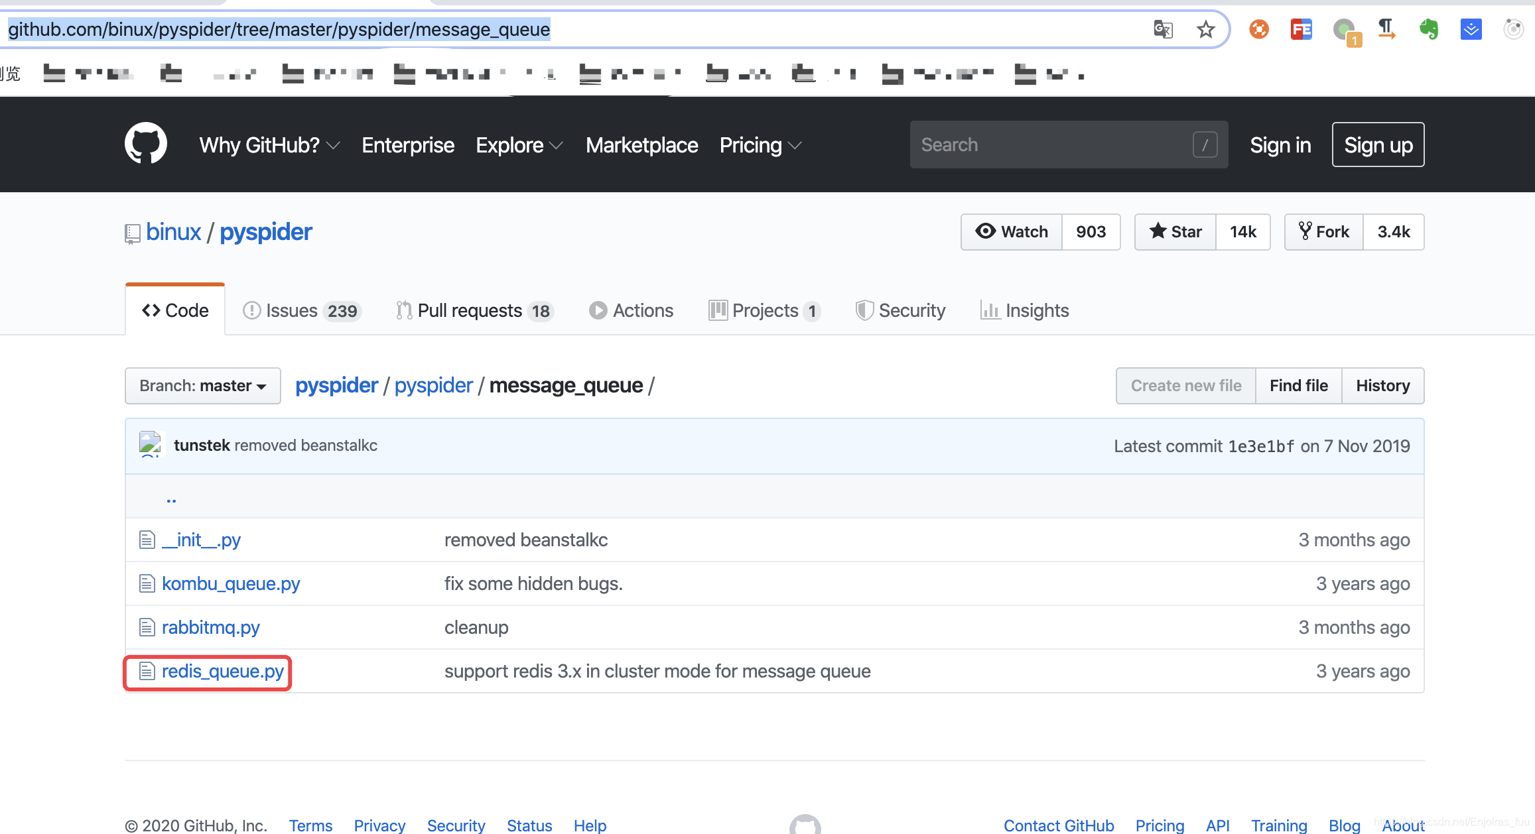Open the gray circular extension at far right
The width and height of the screenshot is (1535, 834).
click(1513, 29)
